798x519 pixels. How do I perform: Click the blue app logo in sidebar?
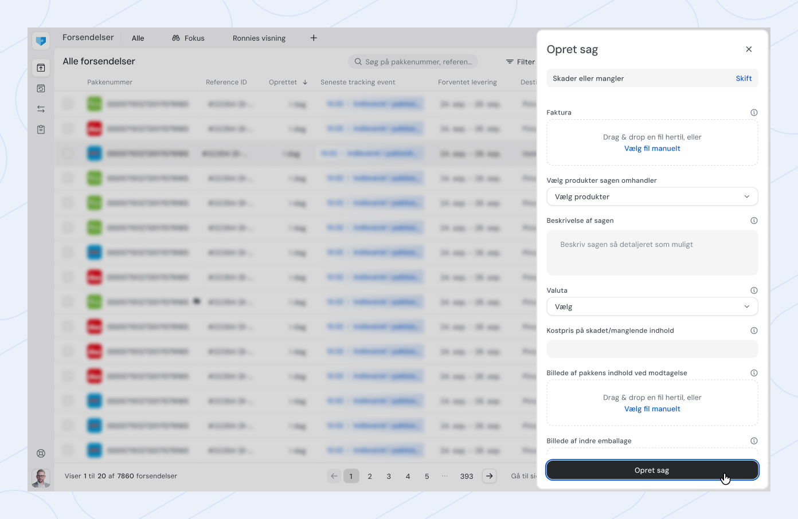[41, 41]
